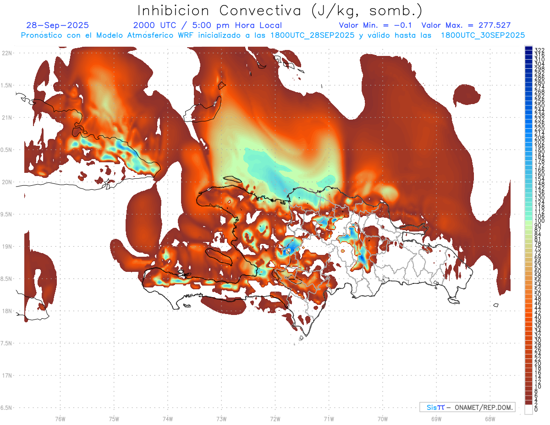Click the 'Inhibicion Convectiva (J/kg, somb.)' title
Screen dimensions: 550x425
280,11
